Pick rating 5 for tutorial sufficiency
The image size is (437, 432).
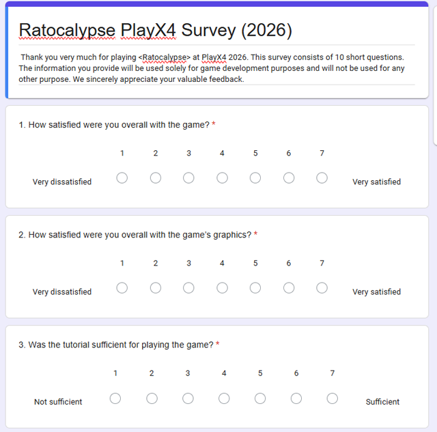(x=260, y=399)
